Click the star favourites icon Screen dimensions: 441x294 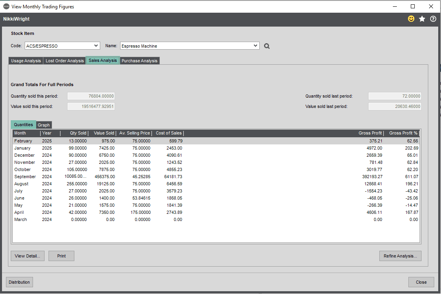pyautogui.click(x=422, y=19)
